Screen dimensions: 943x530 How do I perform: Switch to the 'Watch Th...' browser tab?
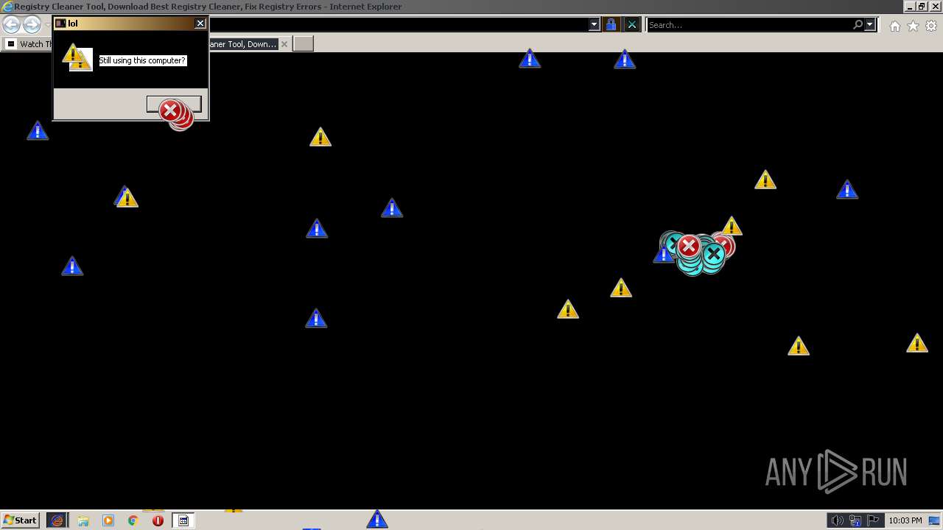tap(28, 44)
